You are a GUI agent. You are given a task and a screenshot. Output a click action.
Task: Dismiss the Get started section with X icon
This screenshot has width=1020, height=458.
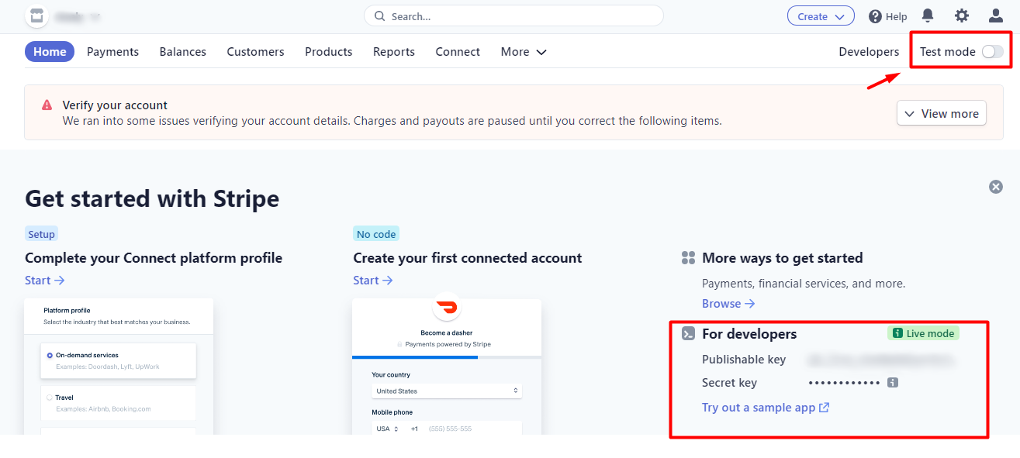996,187
